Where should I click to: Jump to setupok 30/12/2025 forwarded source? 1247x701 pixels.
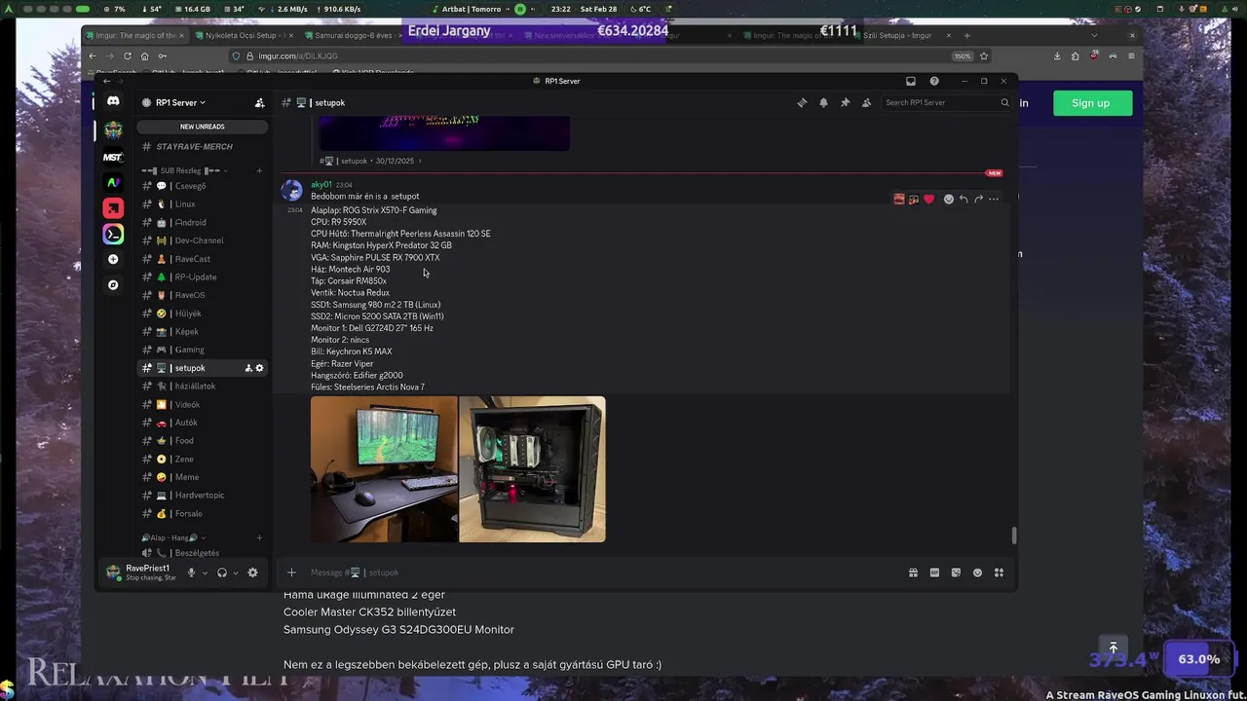point(370,161)
